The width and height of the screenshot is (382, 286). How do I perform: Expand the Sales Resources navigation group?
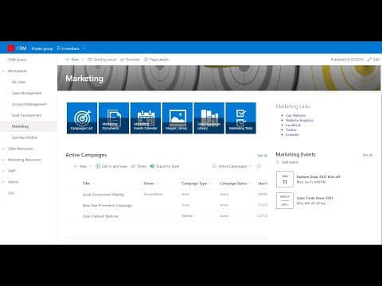click(x=3, y=149)
